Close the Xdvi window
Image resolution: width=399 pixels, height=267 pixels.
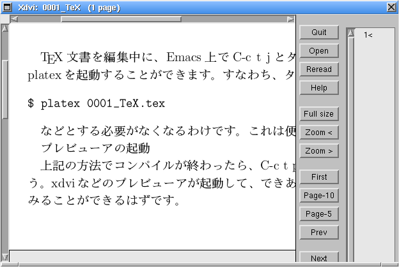point(391,7)
